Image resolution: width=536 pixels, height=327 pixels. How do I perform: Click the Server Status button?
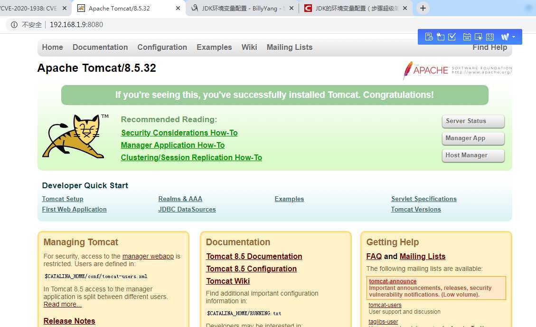pos(473,121)
